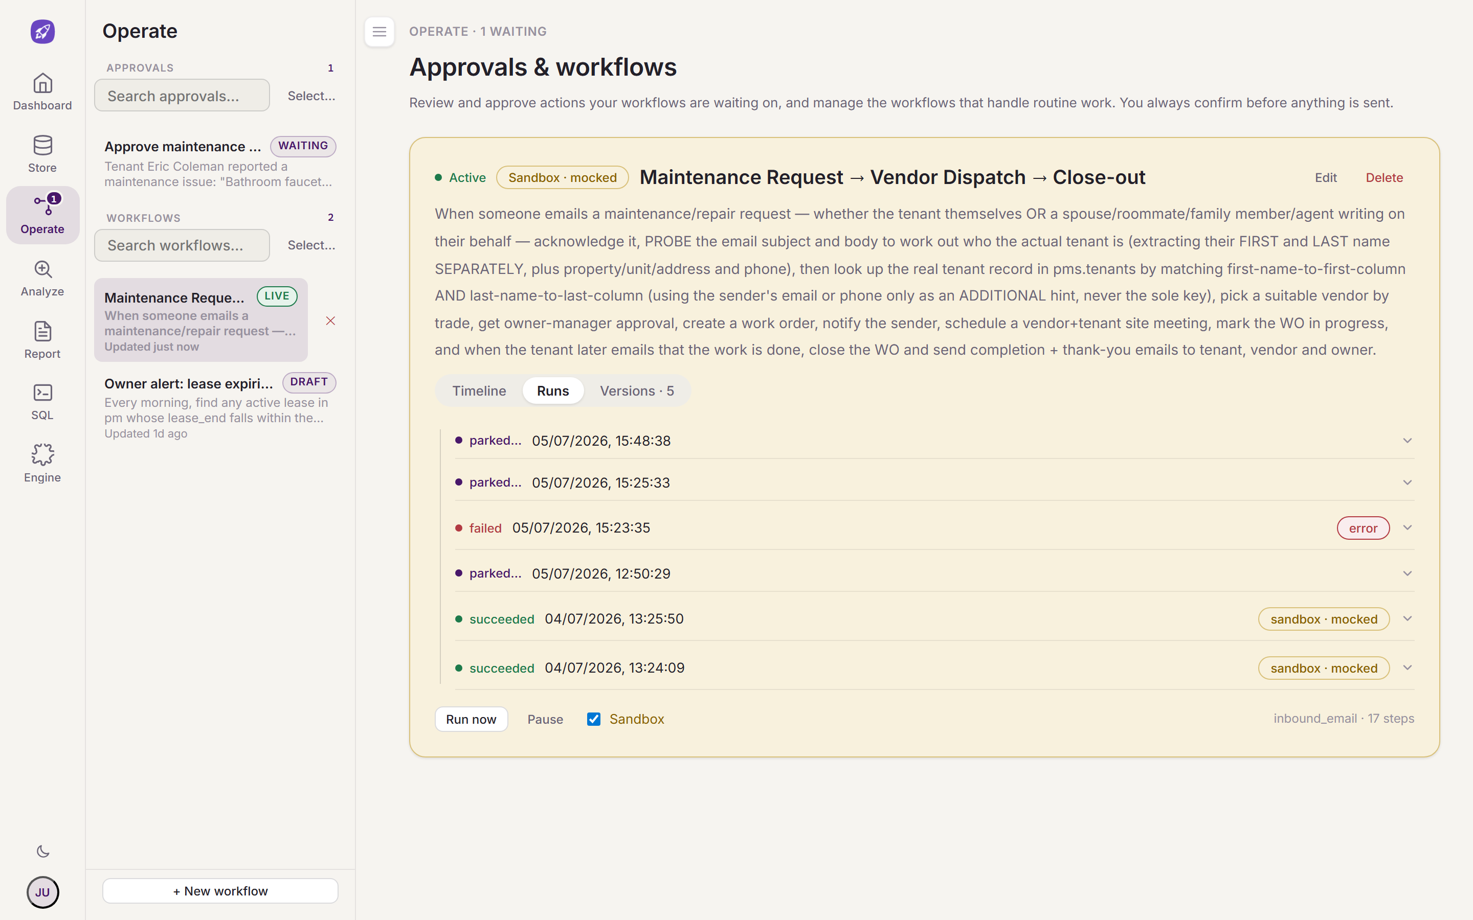Click the Run now button
This screenshot has height=920, width=1473.
pyautogui.click(x=471, y=719)
